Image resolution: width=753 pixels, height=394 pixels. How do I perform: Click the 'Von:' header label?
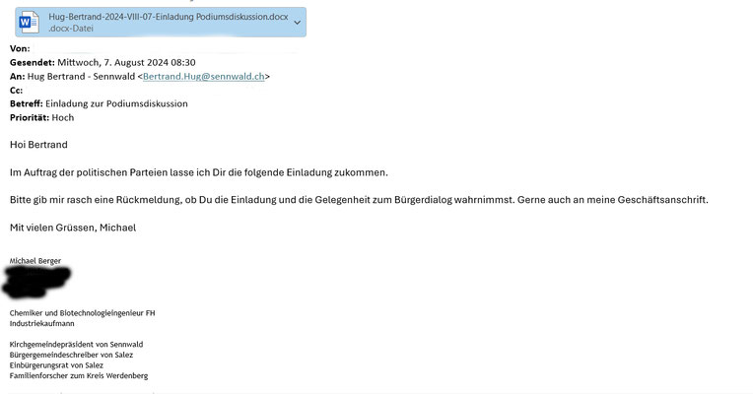20,48
